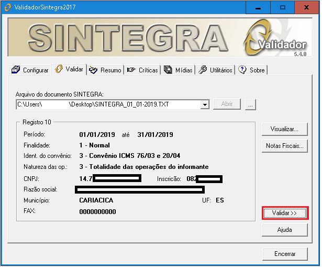Click the Mídias floppy disk icon
This screenshot has width=322, height=267.
(x=168, y=70)
